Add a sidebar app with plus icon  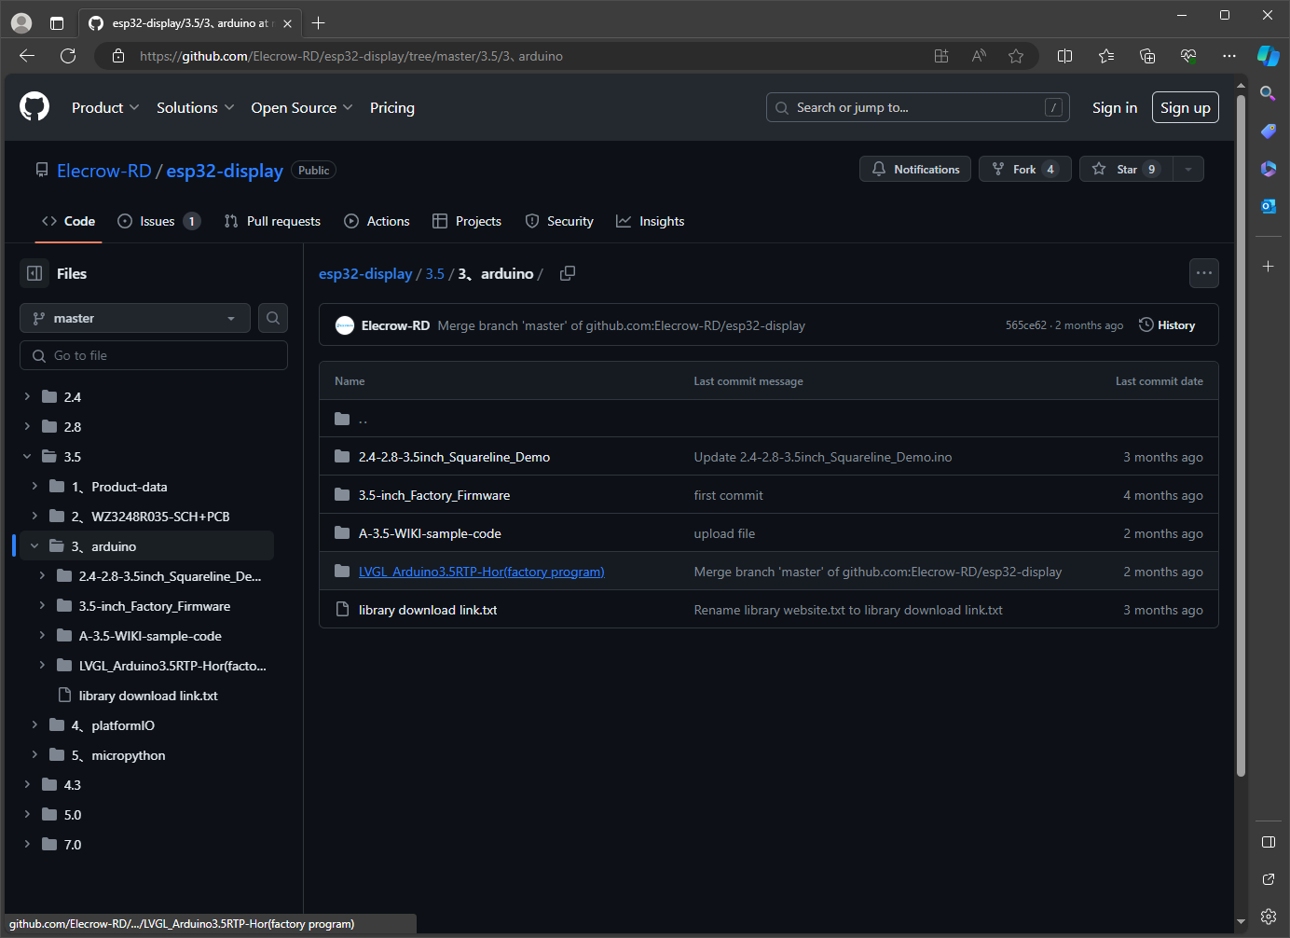[1268, 267]
